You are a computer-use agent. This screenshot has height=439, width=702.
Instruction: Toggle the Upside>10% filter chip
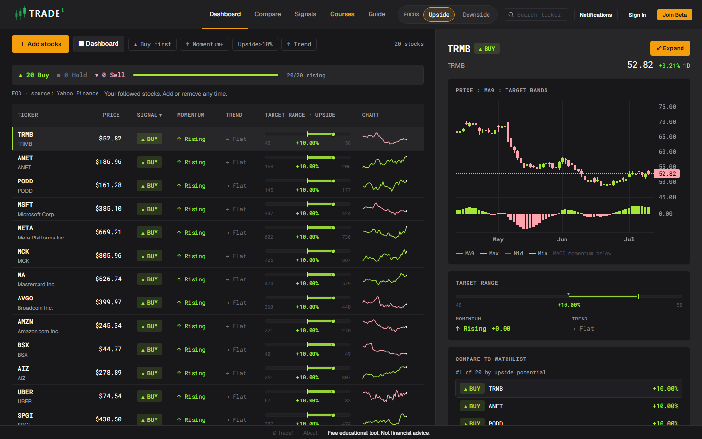coord(255,44)
